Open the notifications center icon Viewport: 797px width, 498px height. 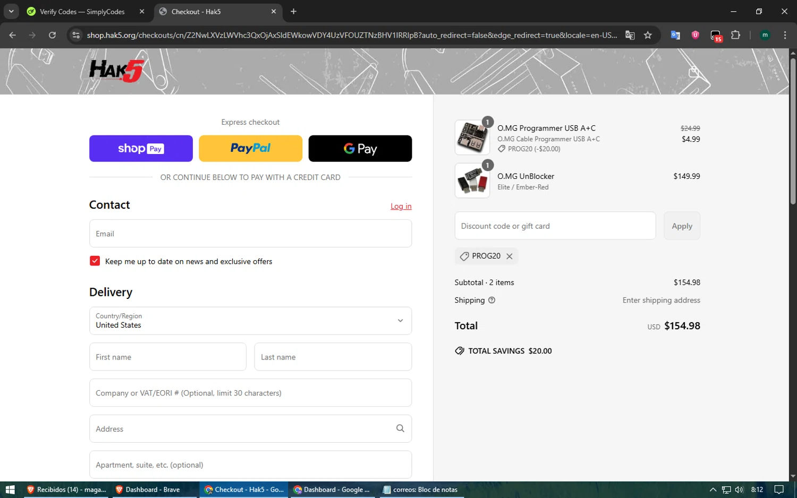tap(779, 490)
